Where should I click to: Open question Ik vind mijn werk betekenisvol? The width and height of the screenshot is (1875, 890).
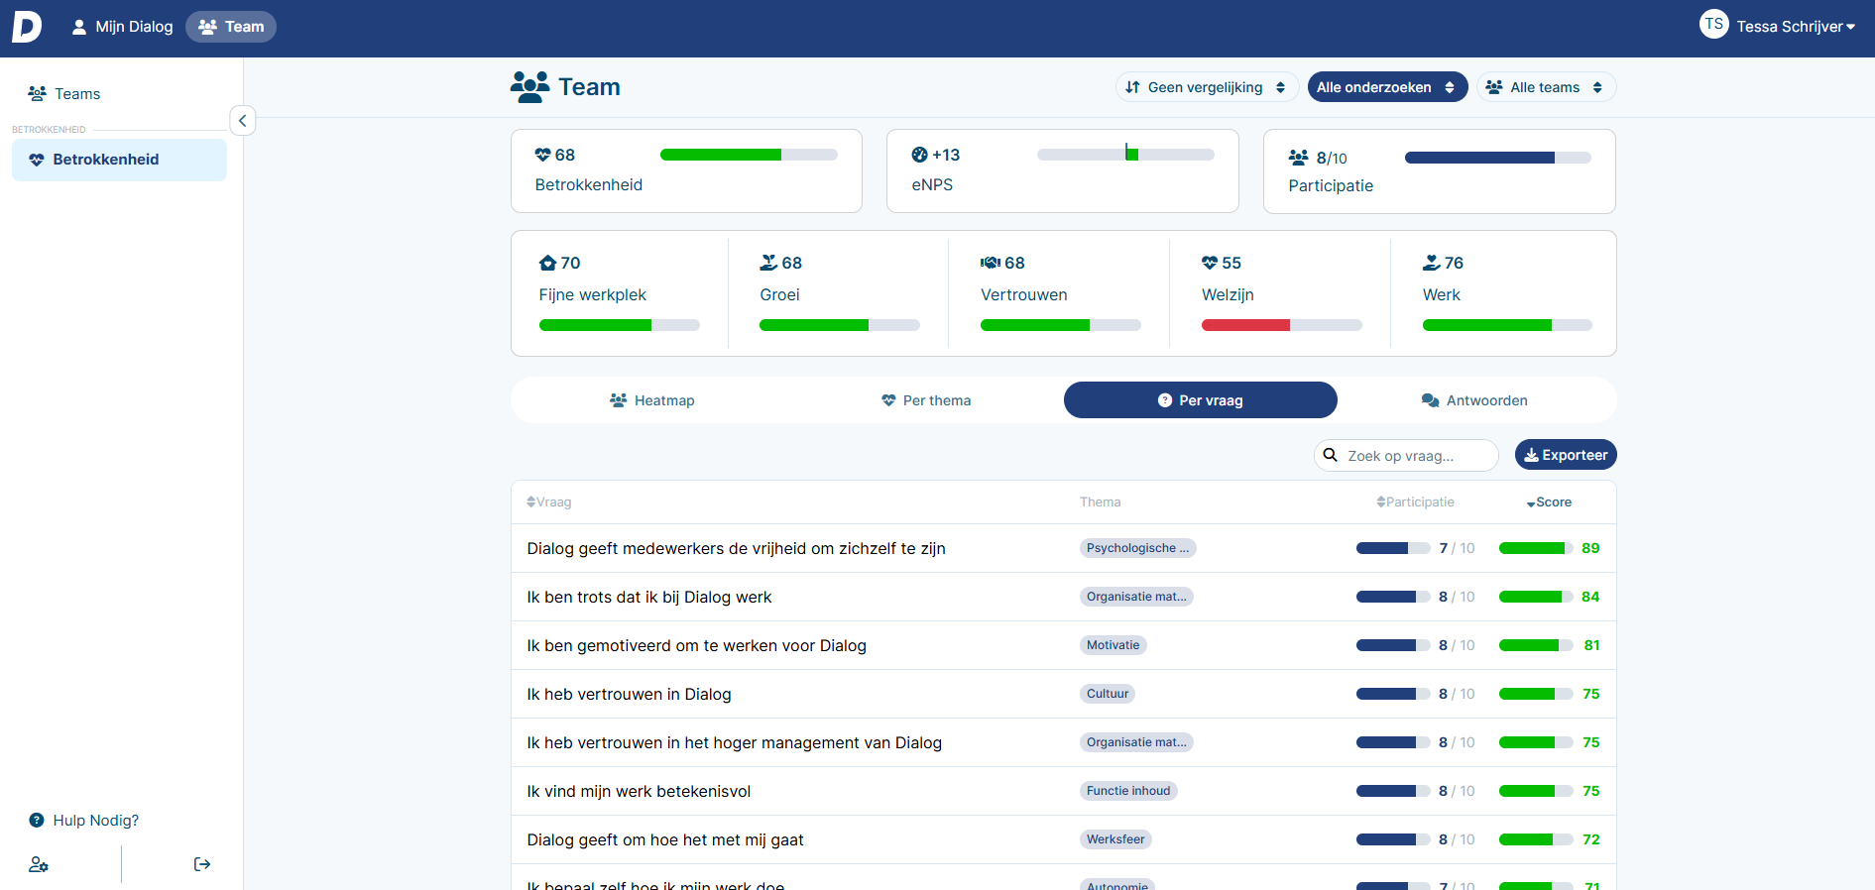tap(639, 791)
